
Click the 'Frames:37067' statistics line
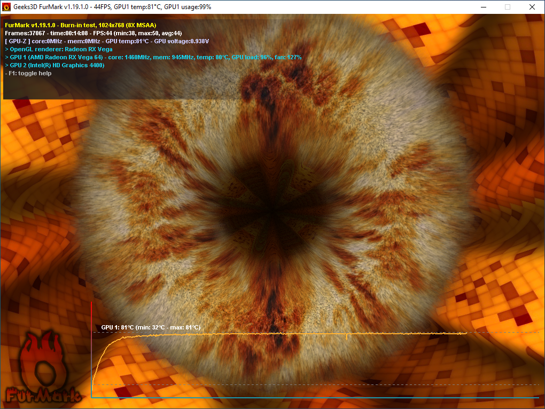[94, 33]
